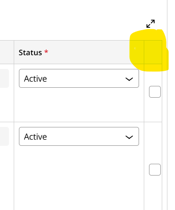175x210 pixels.
Task: Tick the checkbox in the second row
Action: point(155,169)
